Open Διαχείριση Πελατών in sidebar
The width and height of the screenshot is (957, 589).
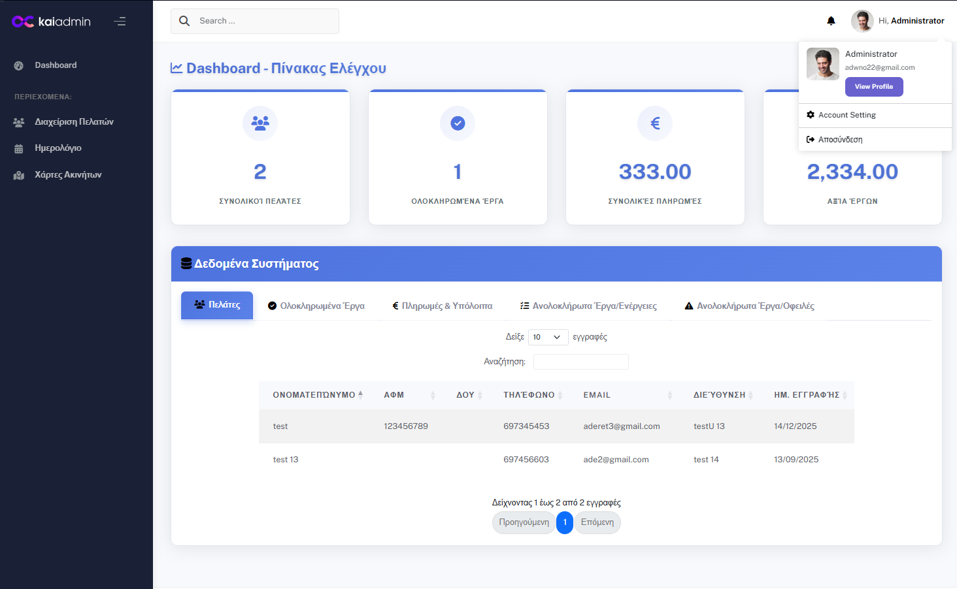tap(74, 122)
